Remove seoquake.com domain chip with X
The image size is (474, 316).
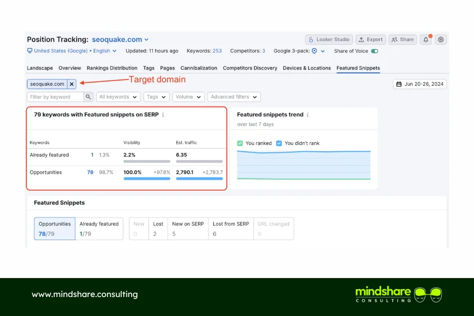[x=72, y=84]
